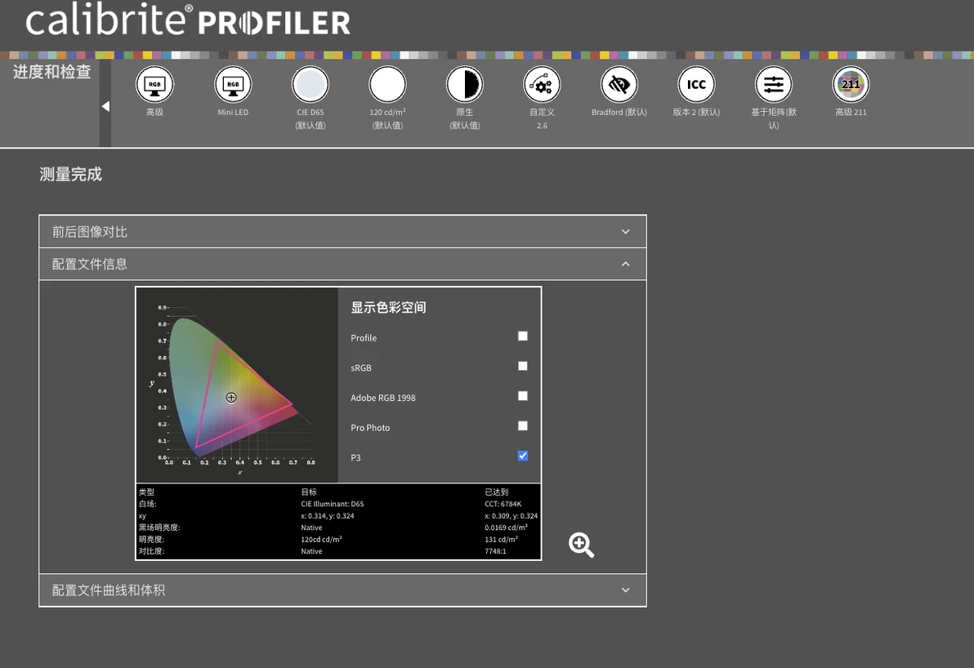The image size is (974, 668).
Task: Open the 高级 211 patch set icon
Action: [x=851, y=84]
